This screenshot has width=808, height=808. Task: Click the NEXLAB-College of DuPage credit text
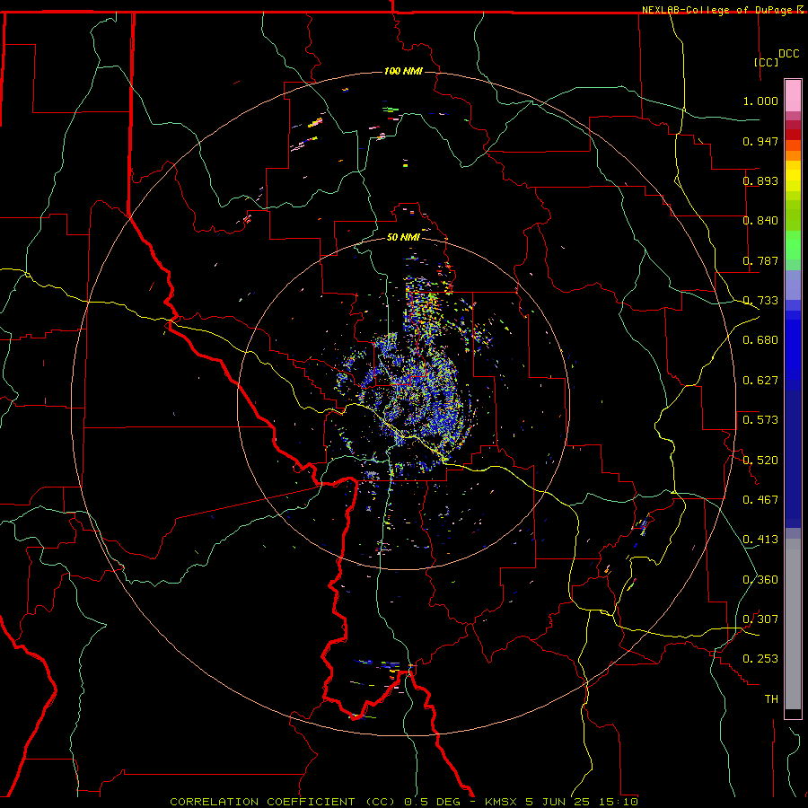[719, 10]
